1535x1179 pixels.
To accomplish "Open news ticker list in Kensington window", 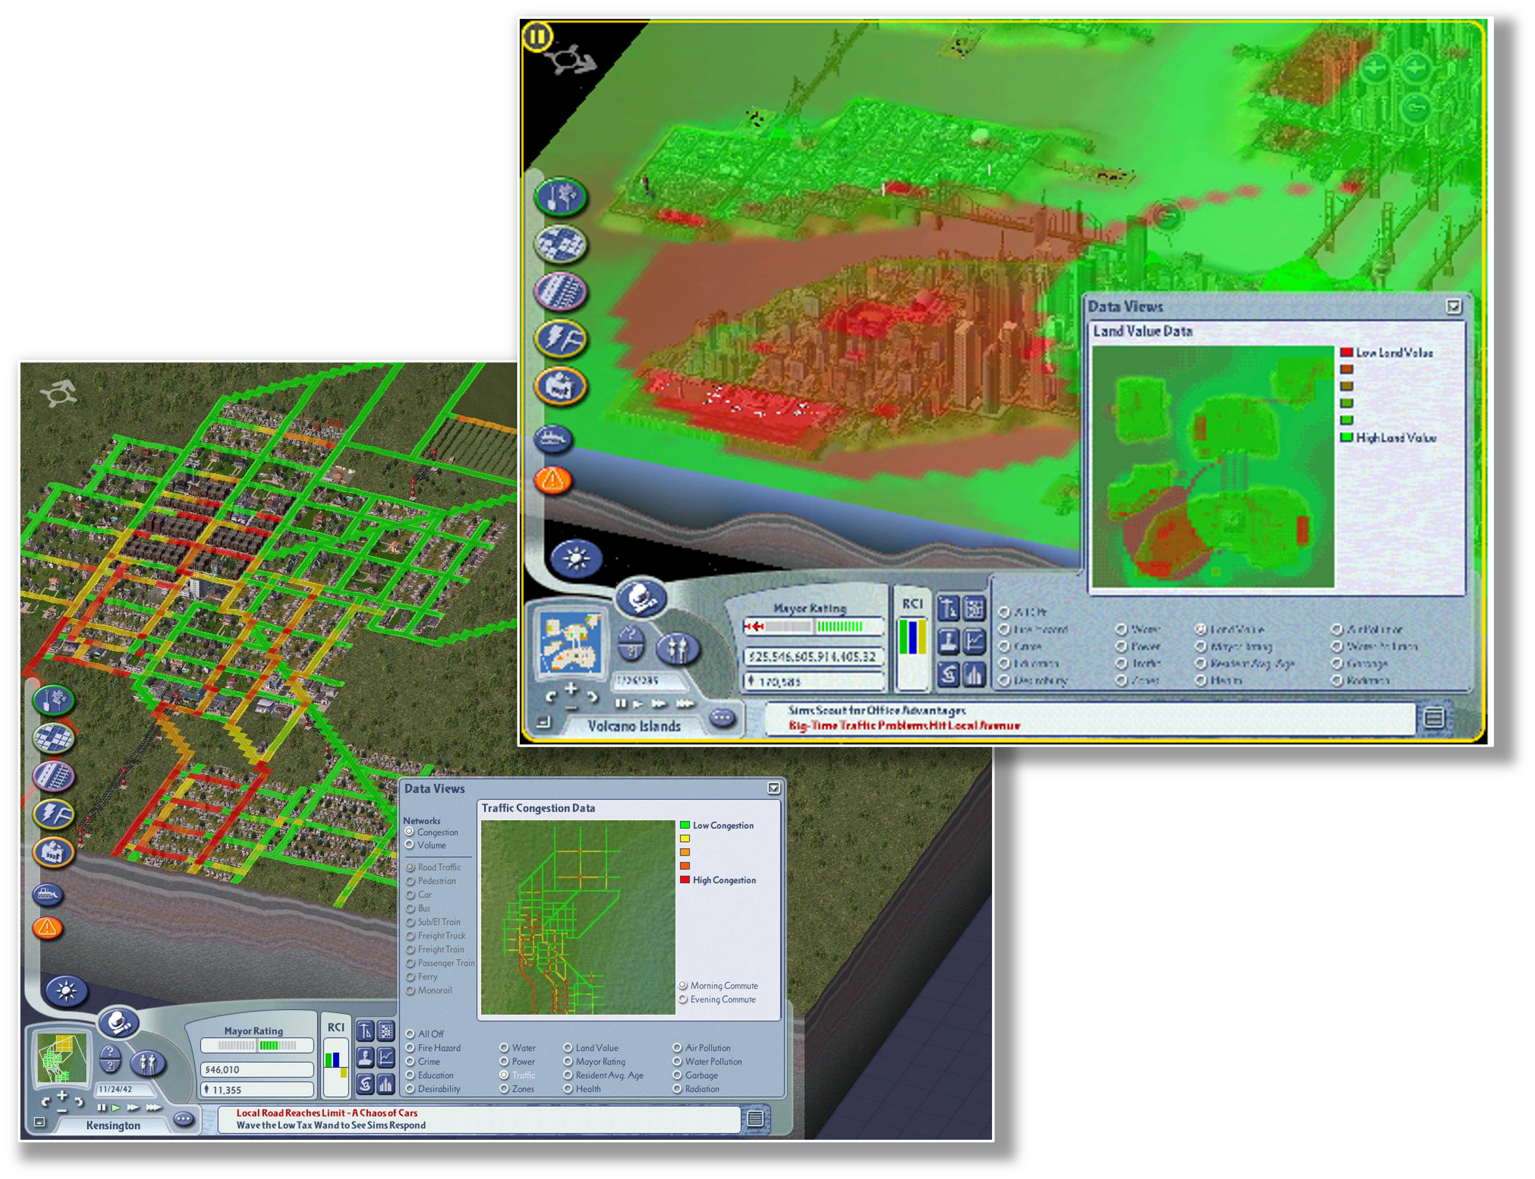I will [756, 1119].
